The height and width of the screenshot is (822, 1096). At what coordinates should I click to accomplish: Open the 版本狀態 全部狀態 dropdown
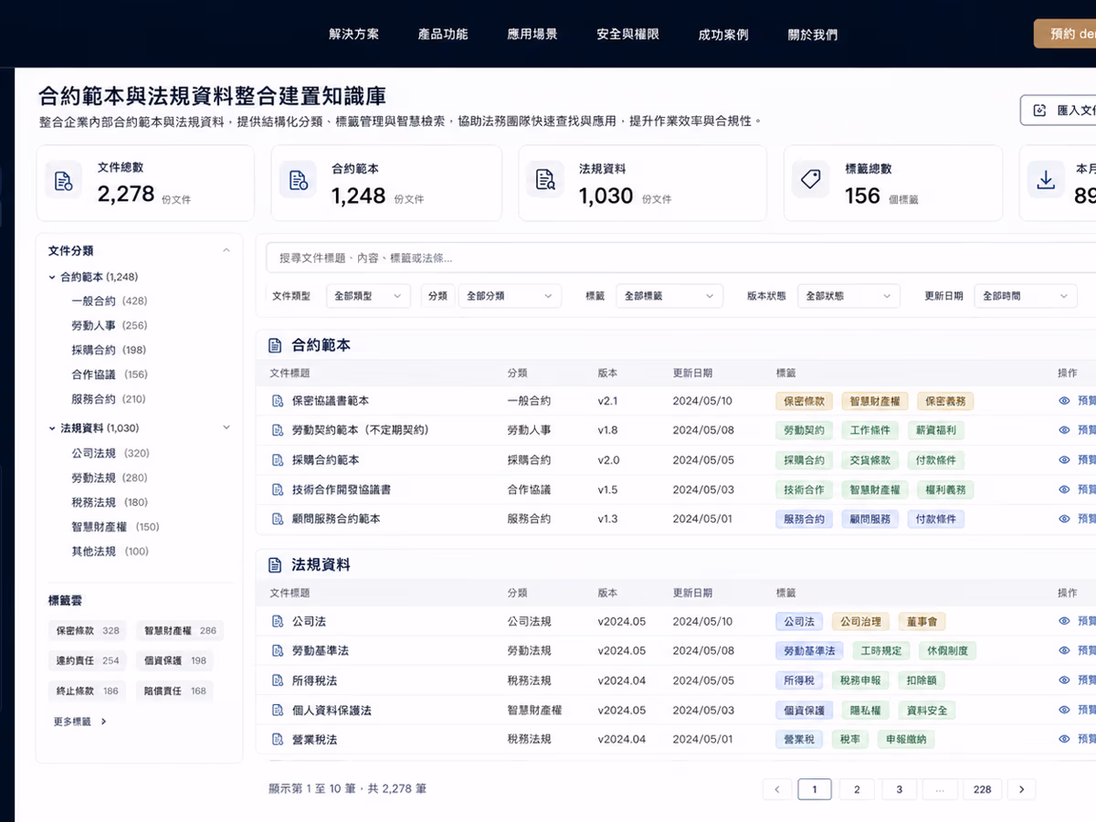[848, 296]
